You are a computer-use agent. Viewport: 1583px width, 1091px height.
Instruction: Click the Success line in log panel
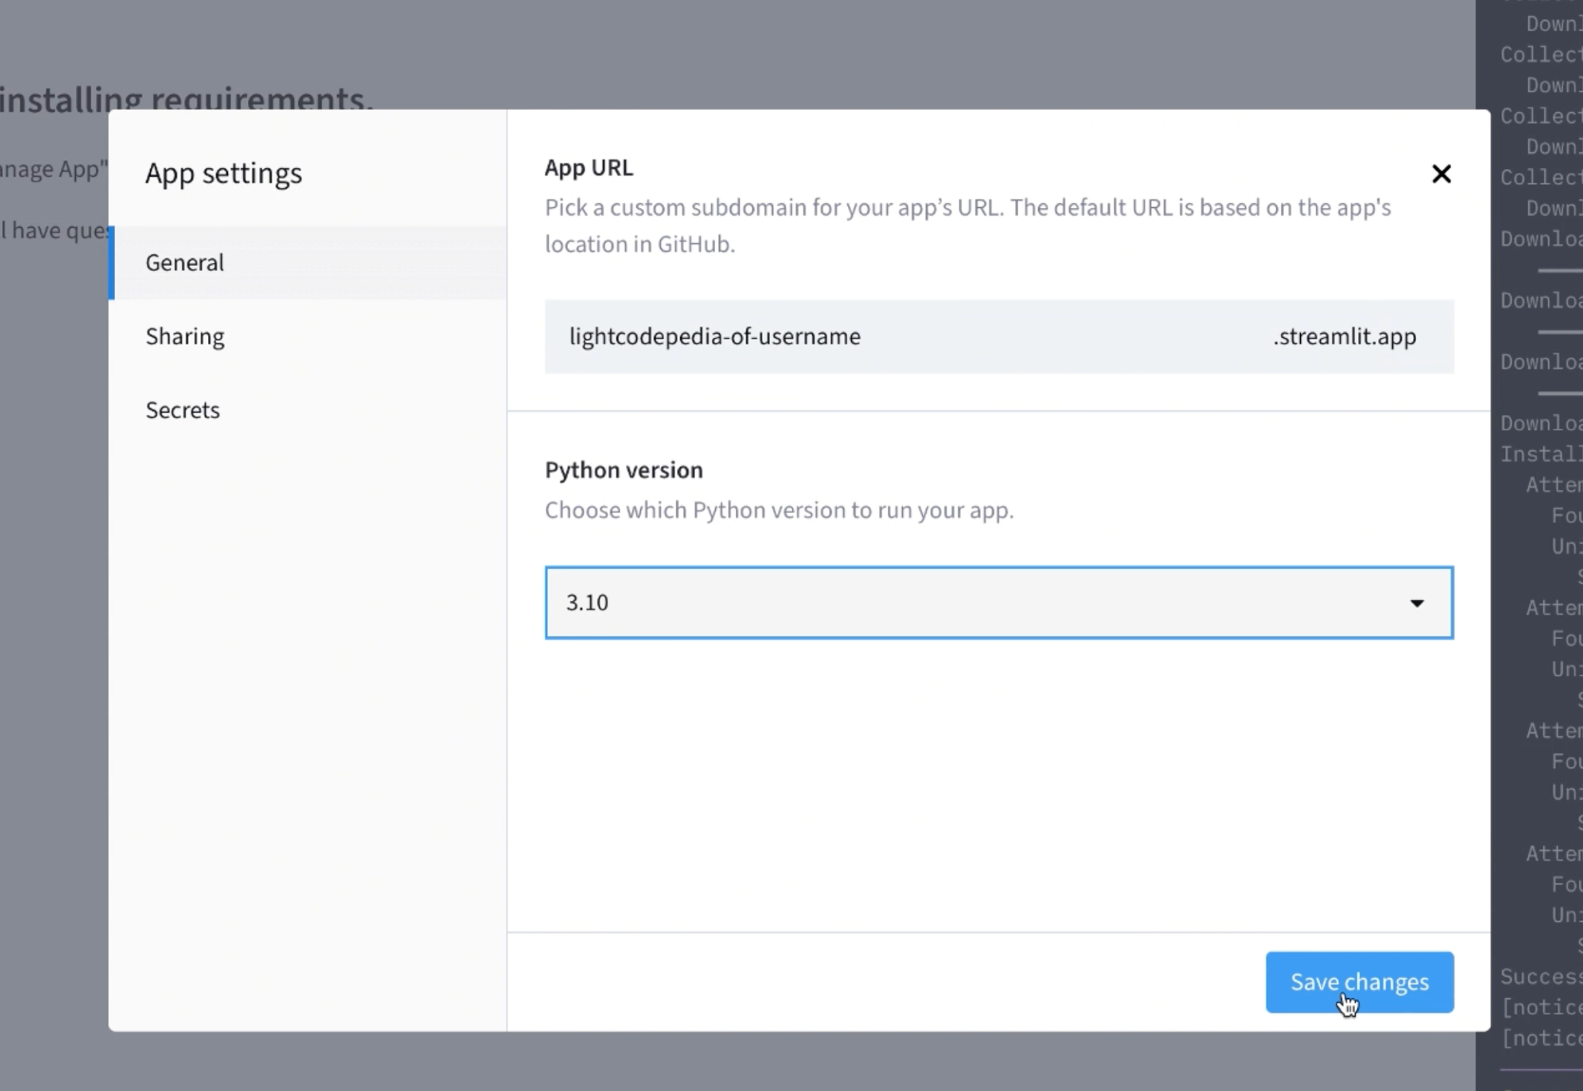click(1540, 977)
